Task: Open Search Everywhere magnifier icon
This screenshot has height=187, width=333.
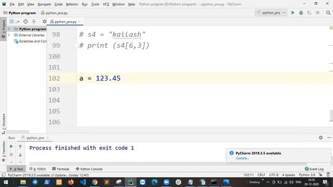Action: click(x=328, y=12)
